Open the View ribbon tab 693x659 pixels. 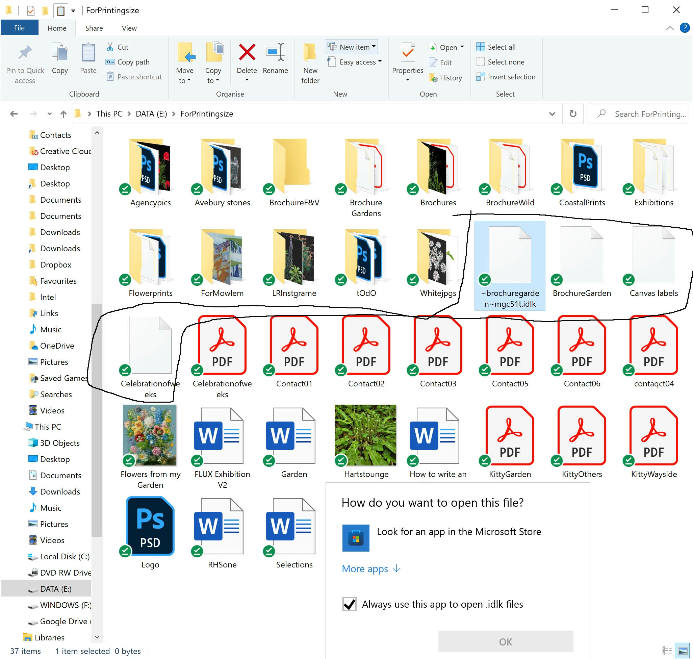[129, 28]
